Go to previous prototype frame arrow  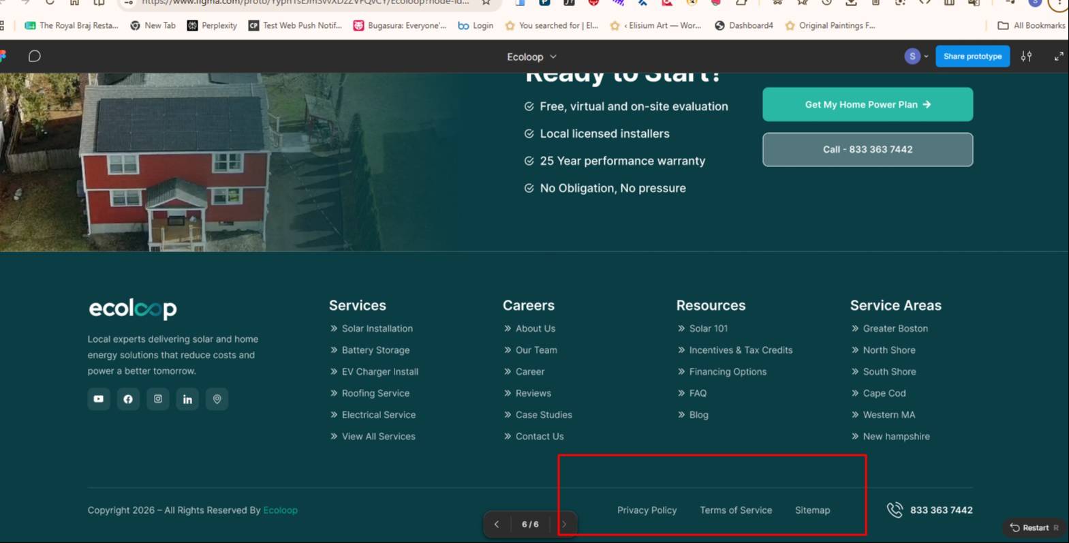(x=497, y=525)
